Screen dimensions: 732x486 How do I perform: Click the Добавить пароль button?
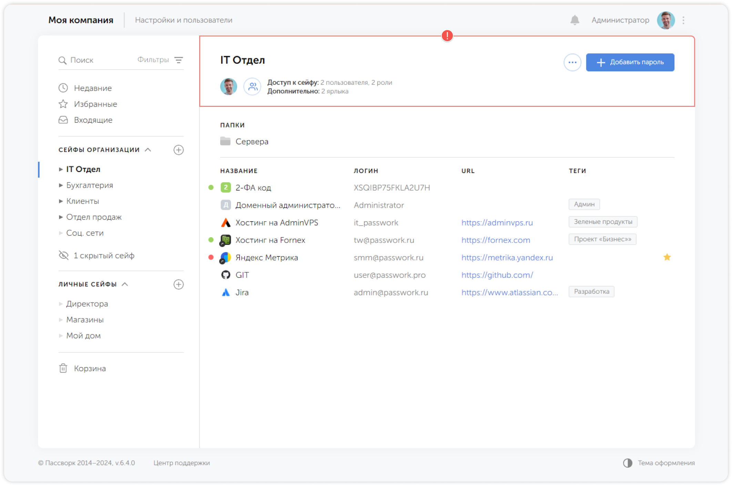[x=630, y=62]
